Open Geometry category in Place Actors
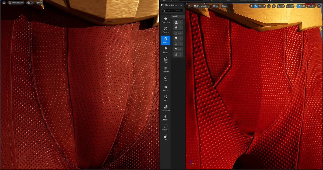This screenshot has width=323, height=170. [x=166, y=108]
